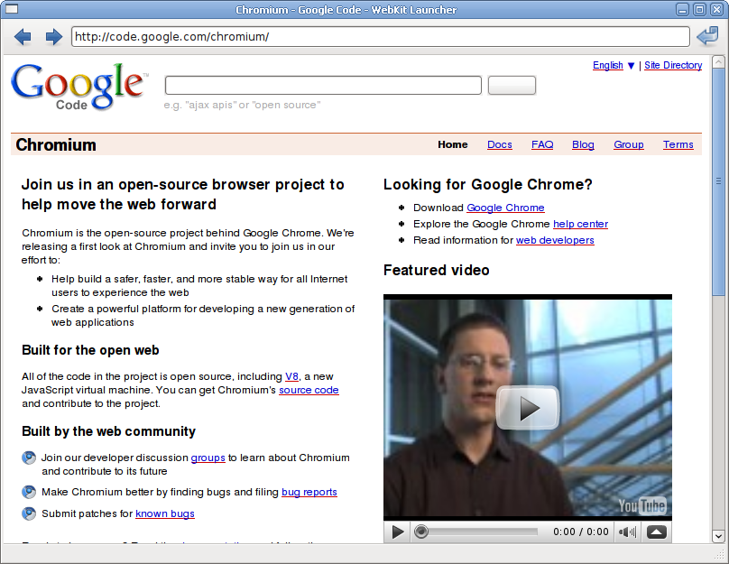Screen dimensions: 729x564
Task: Click the Chromium project title heading
Action: (x=56, y=144)
